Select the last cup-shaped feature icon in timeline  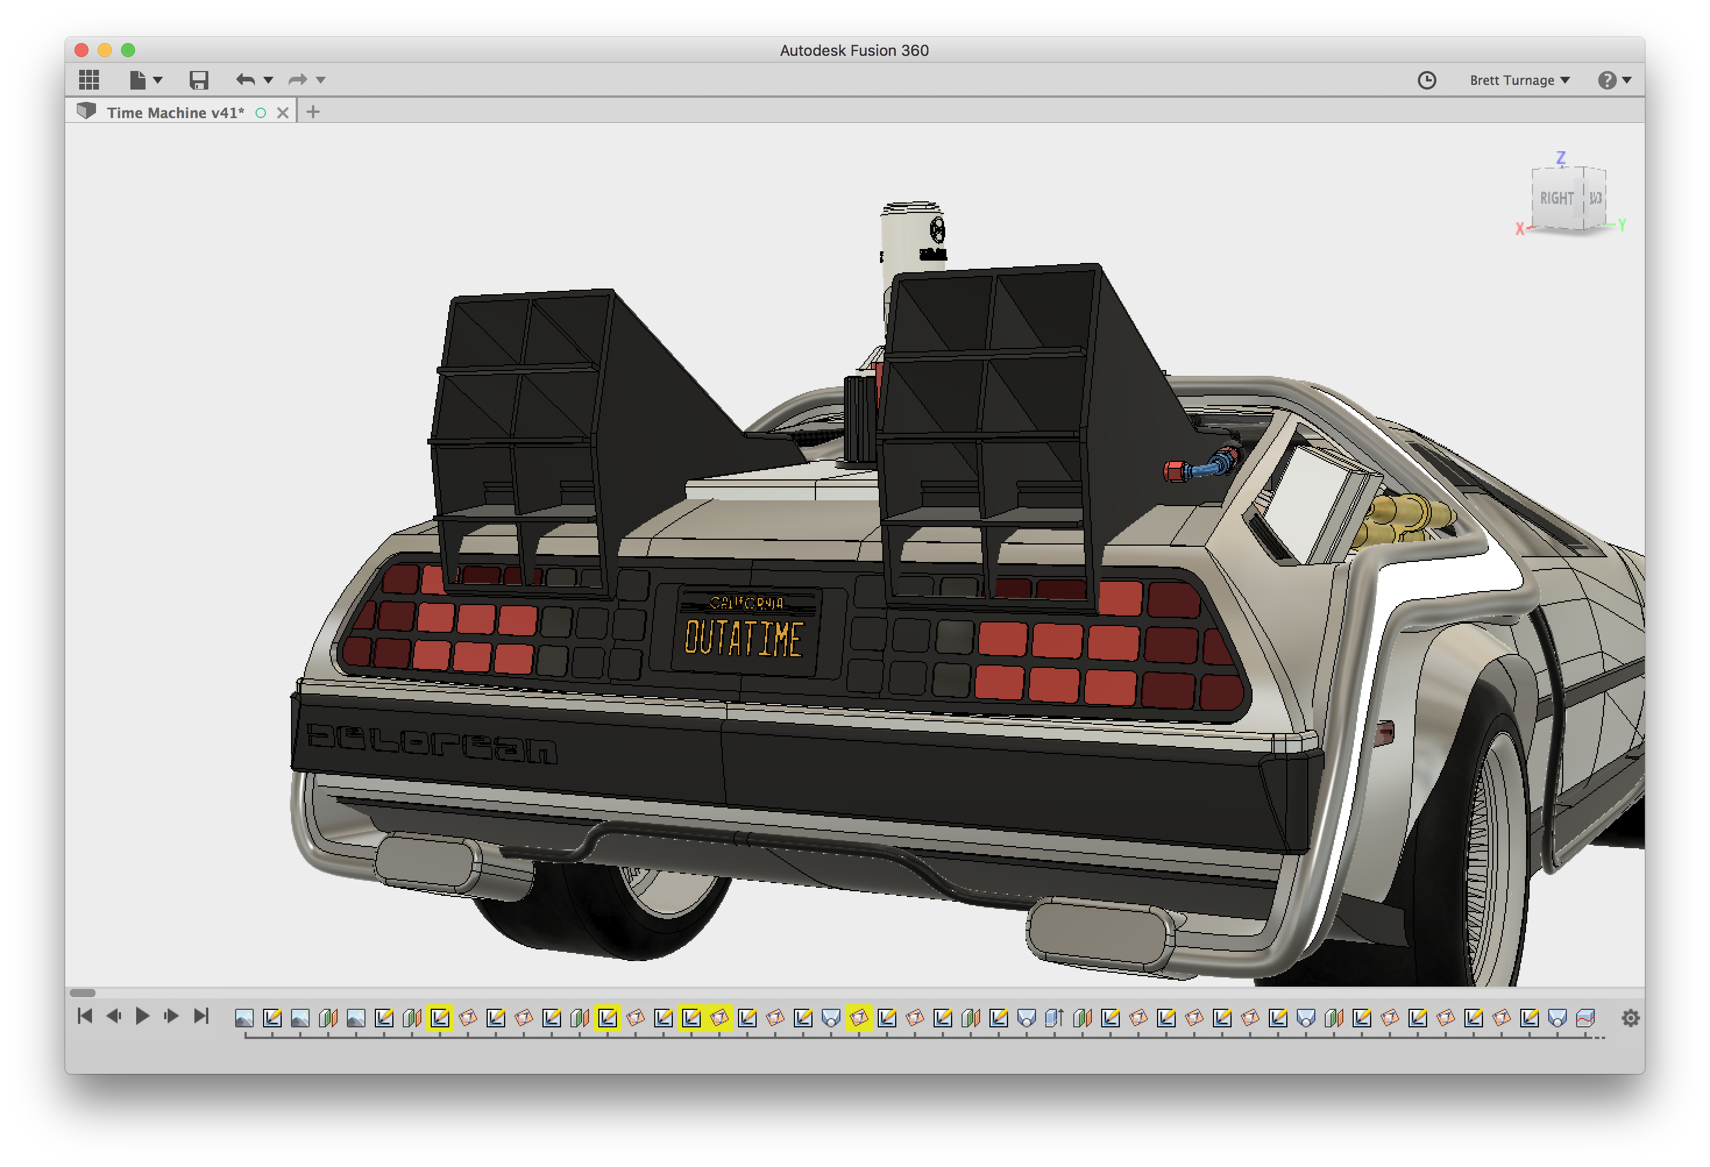(1557, 1017)
